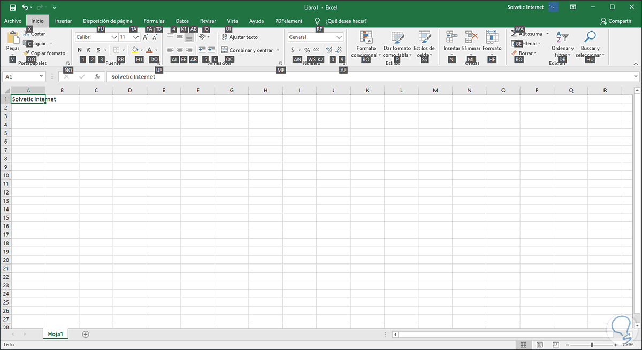This screenshot has width=642, height=350.
Task: Decrease font size with the small A icon
Action: [x=155, y=37]
